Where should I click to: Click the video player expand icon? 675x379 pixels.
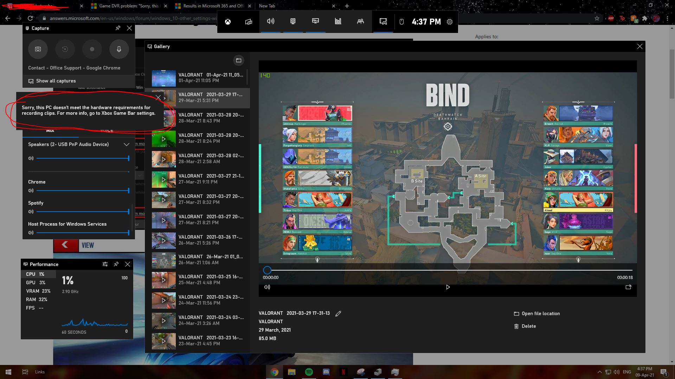[628, 287]
